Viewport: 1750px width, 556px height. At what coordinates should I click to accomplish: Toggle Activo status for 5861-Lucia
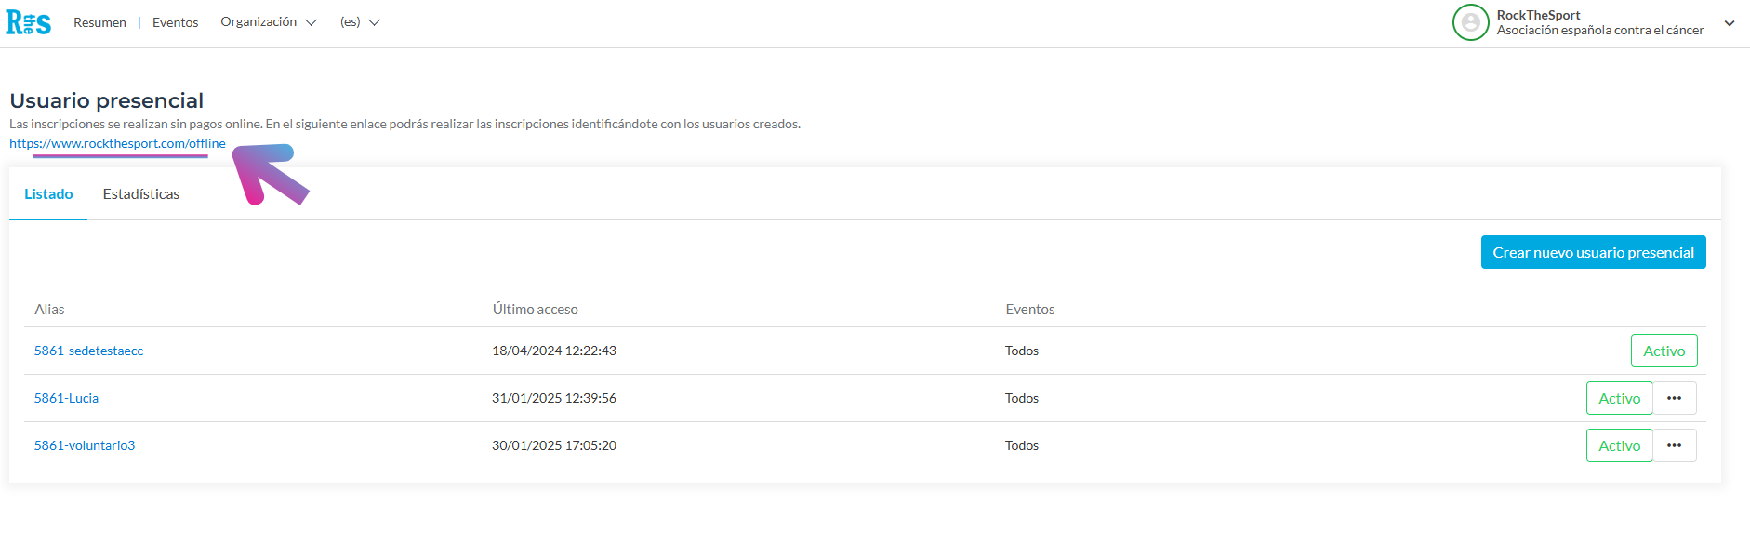(x=1619, y=398)
